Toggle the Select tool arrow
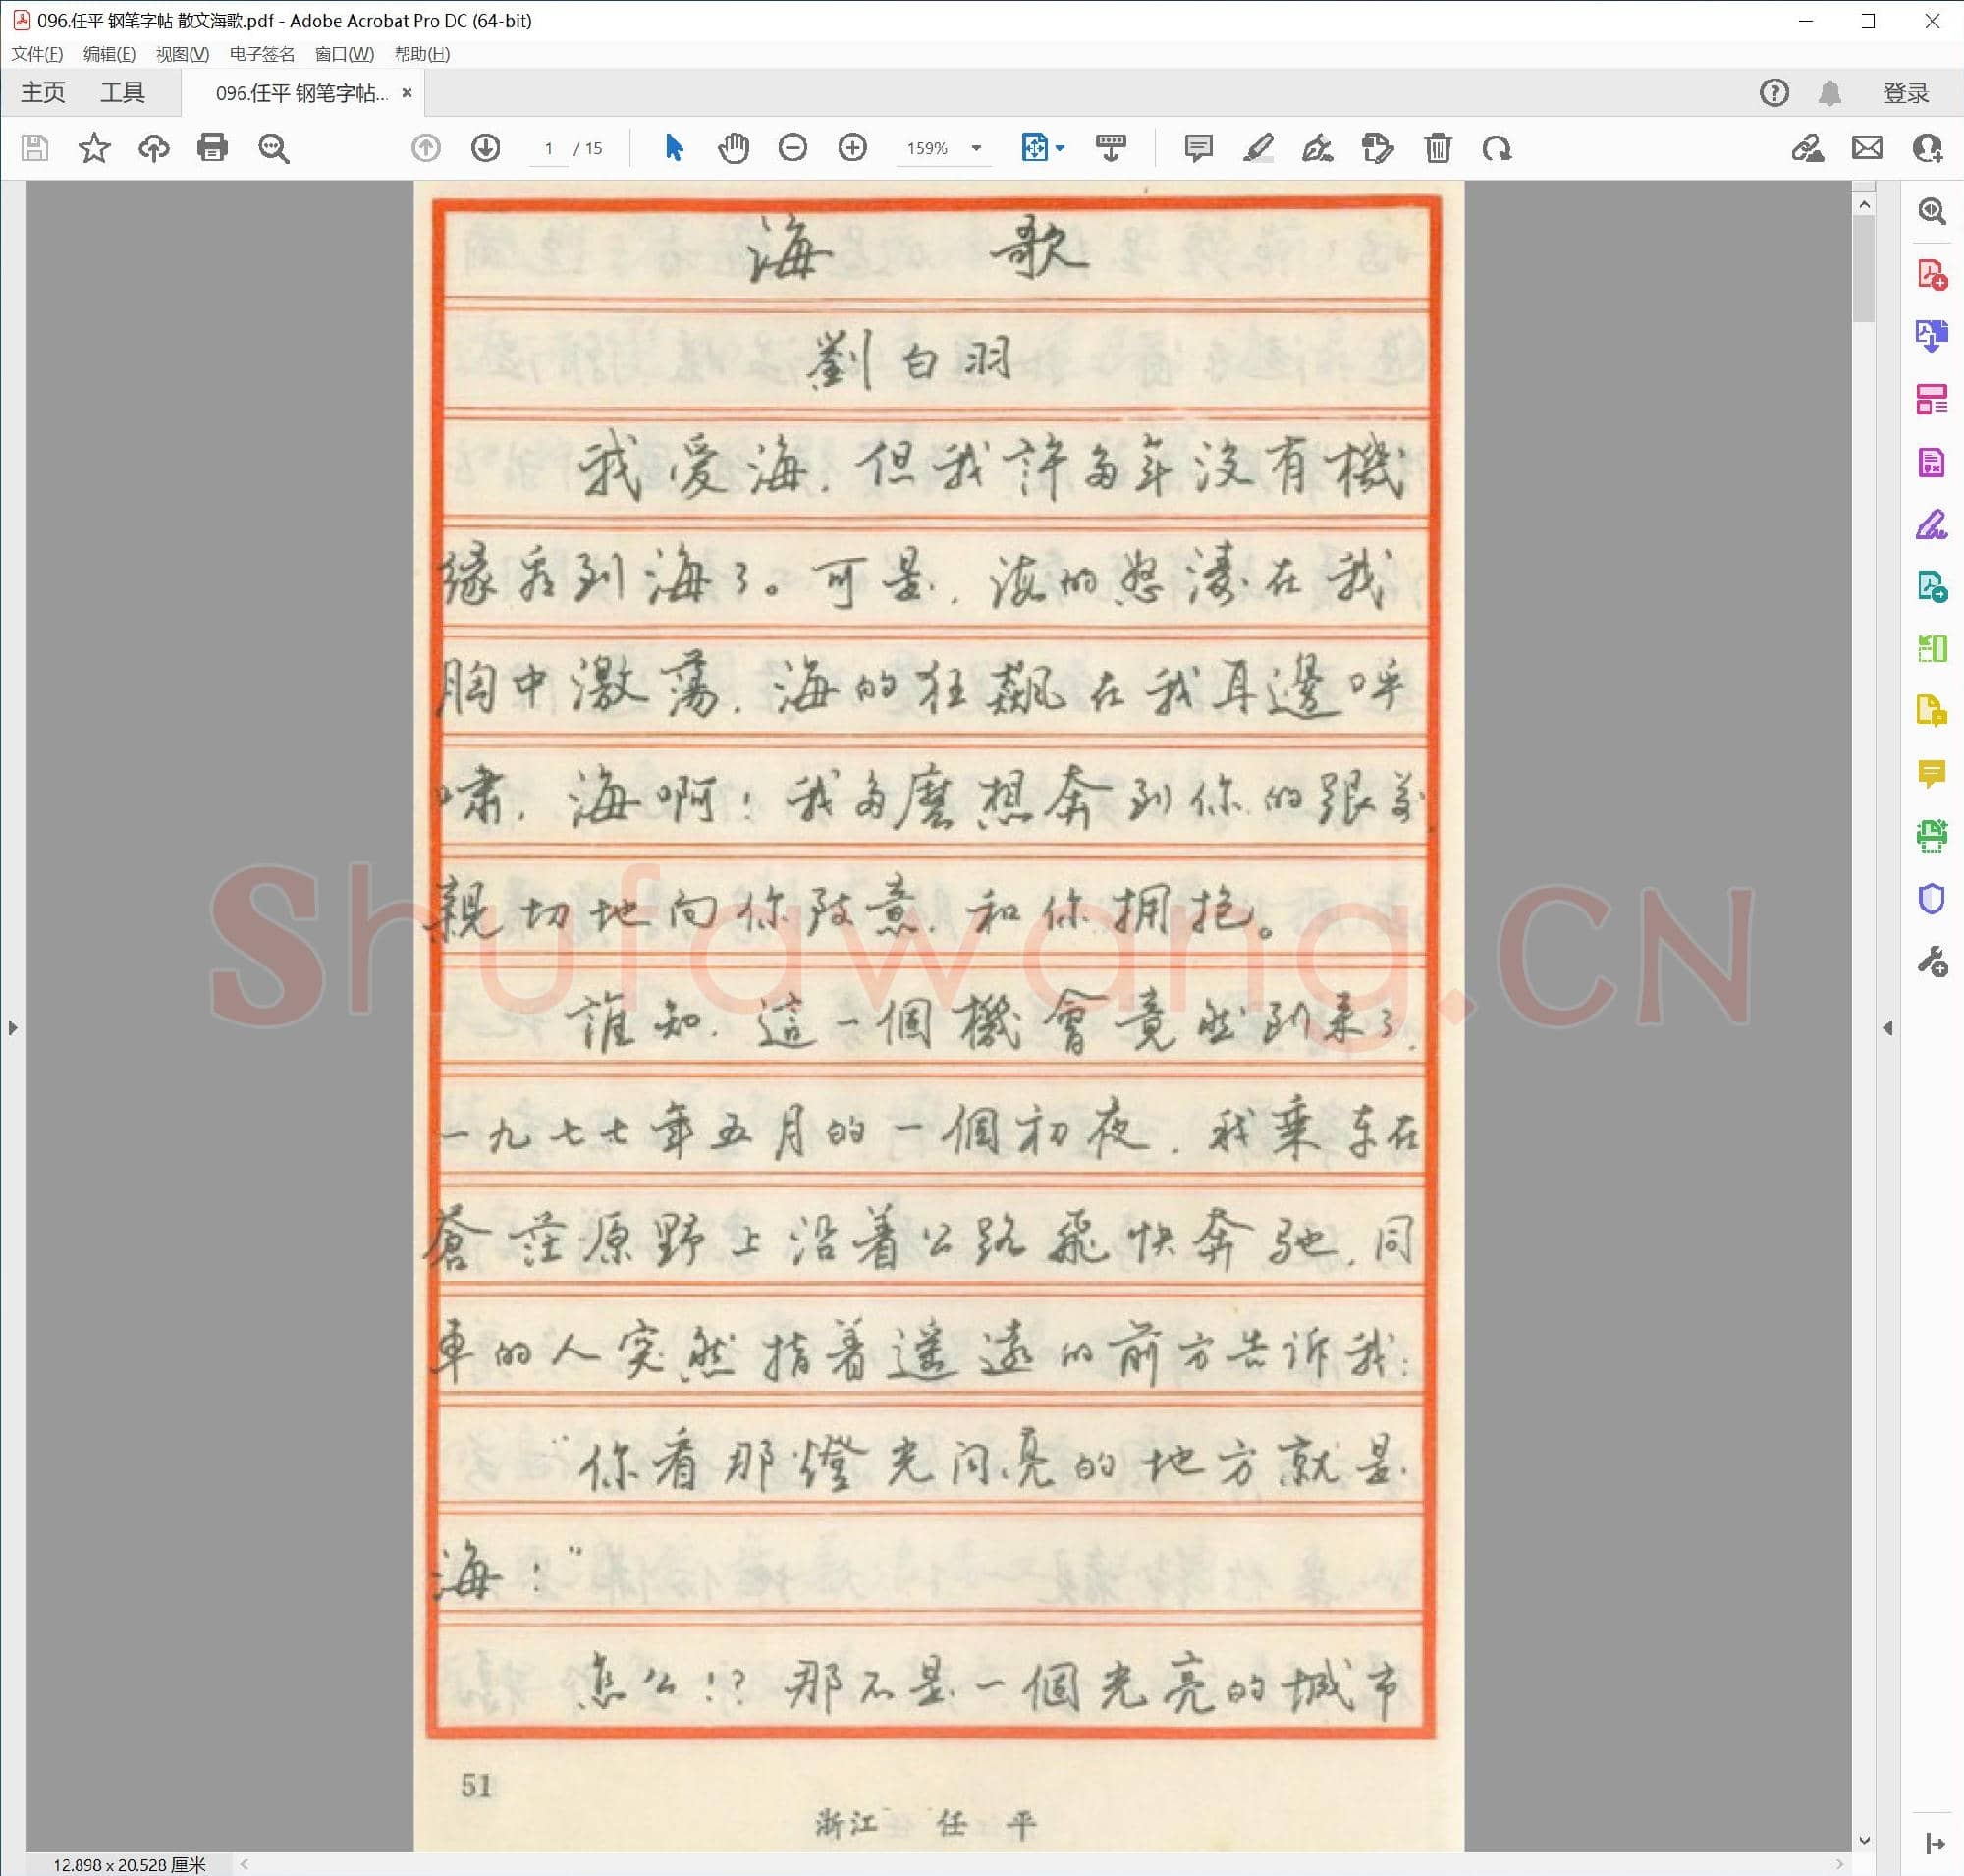 click(x=675, y=148)
